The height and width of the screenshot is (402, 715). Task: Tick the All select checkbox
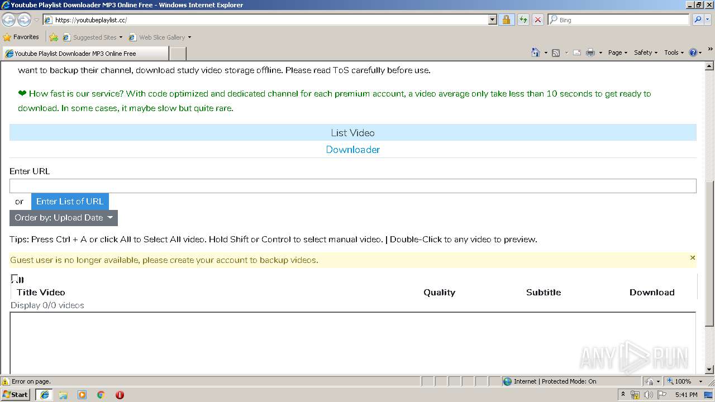(x=15, y=278)
